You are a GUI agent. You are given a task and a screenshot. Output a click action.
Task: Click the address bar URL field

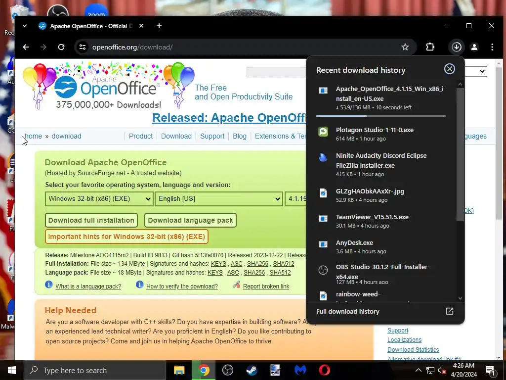click(245, 47)
